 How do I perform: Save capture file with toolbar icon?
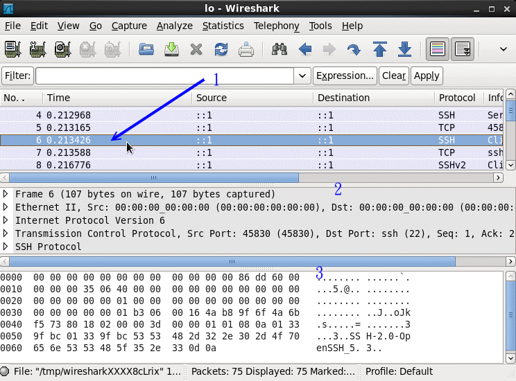(171, 49)
